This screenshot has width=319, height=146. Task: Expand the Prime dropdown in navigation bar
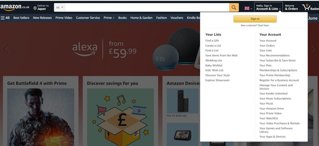[109, 18]
